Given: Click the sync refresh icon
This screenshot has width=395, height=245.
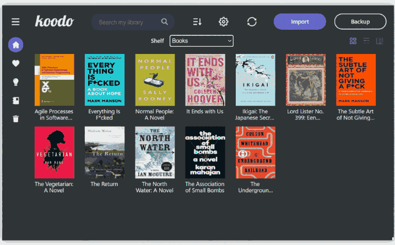Looking at the screenshot, I should pos(252,21).
